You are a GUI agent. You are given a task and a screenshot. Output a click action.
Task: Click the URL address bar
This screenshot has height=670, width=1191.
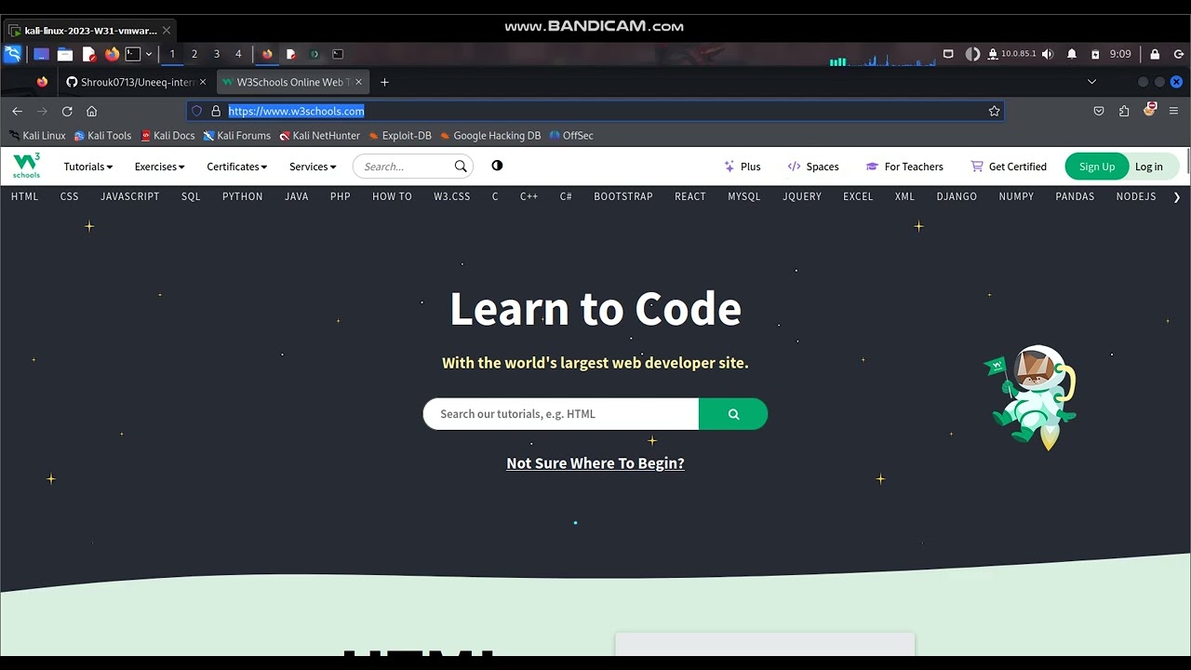tap(595, 111)
